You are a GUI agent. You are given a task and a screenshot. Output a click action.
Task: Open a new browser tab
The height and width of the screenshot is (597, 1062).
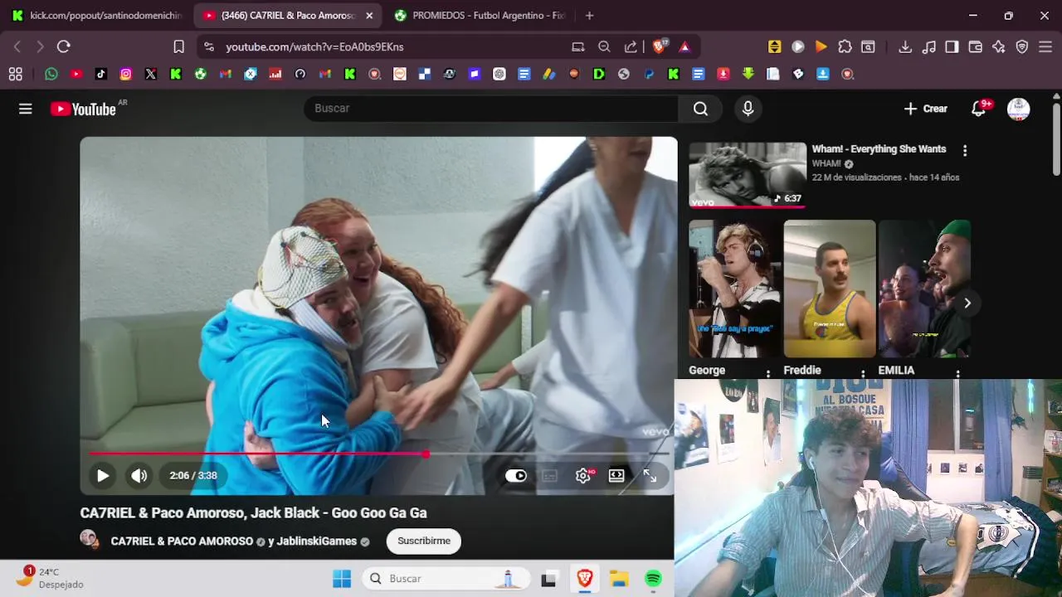(589, 15)
